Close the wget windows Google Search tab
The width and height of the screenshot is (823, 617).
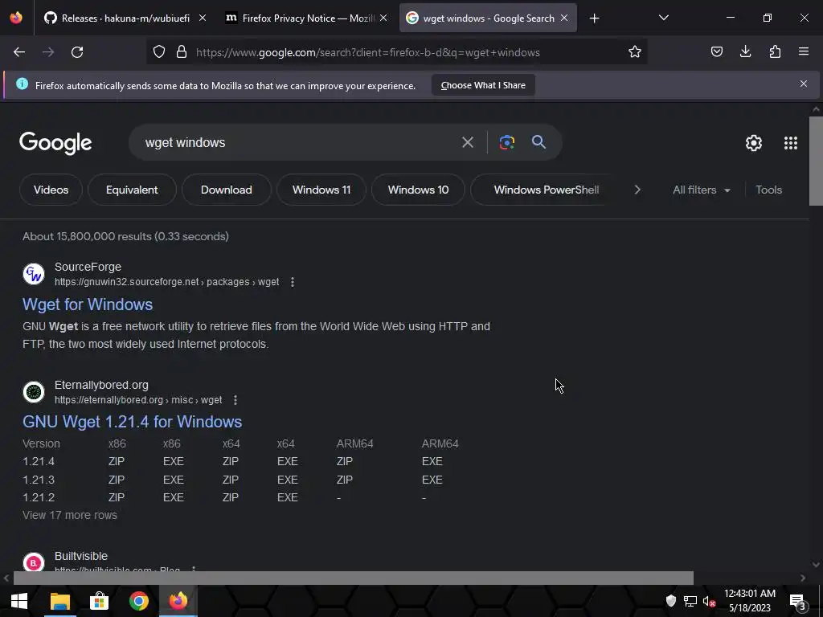[564, 18]
